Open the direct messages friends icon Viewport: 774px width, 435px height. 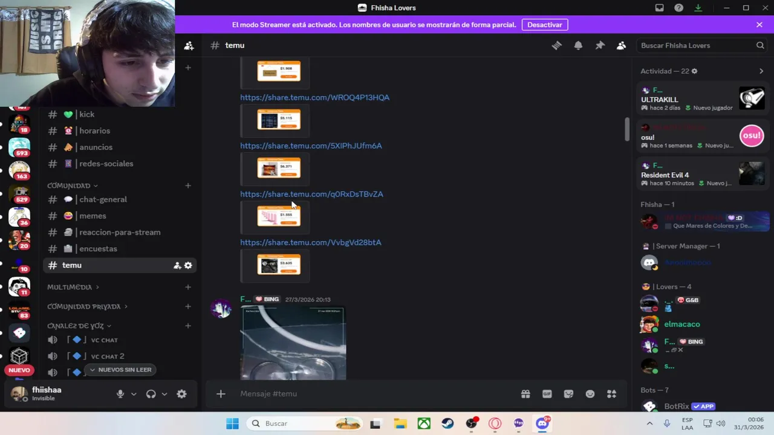pos(189,45)
